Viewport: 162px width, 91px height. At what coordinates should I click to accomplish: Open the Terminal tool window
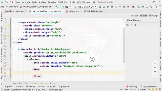click(31, 87)
